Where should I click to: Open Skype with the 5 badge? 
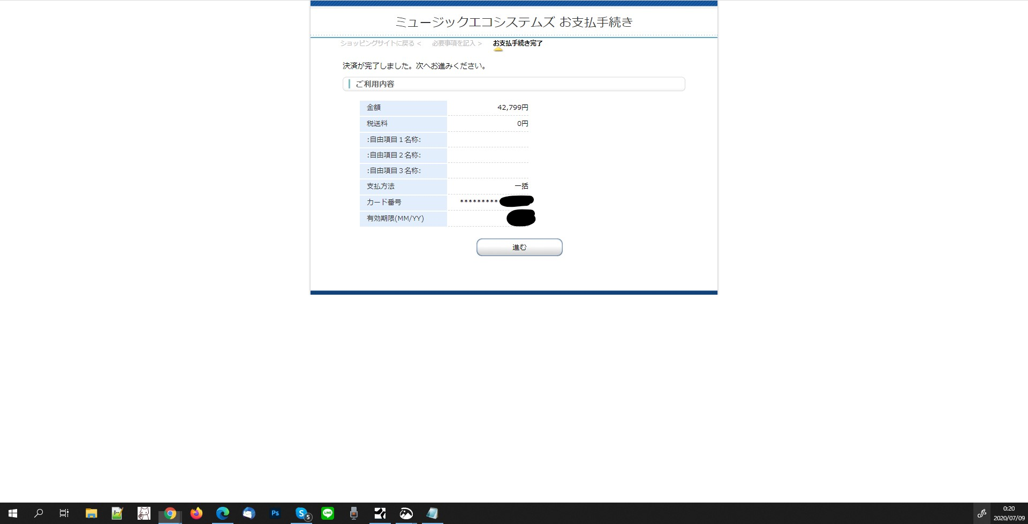[x=302, y=513]
